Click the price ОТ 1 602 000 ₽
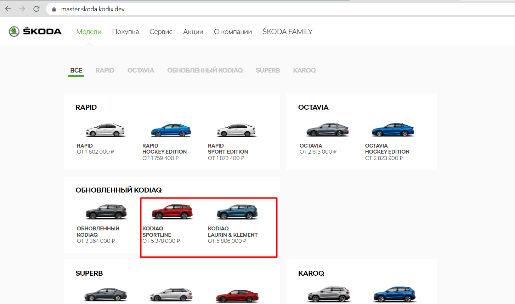Image resolution: width=515 pixels, height=304 pixels. (x=96, y=152)
